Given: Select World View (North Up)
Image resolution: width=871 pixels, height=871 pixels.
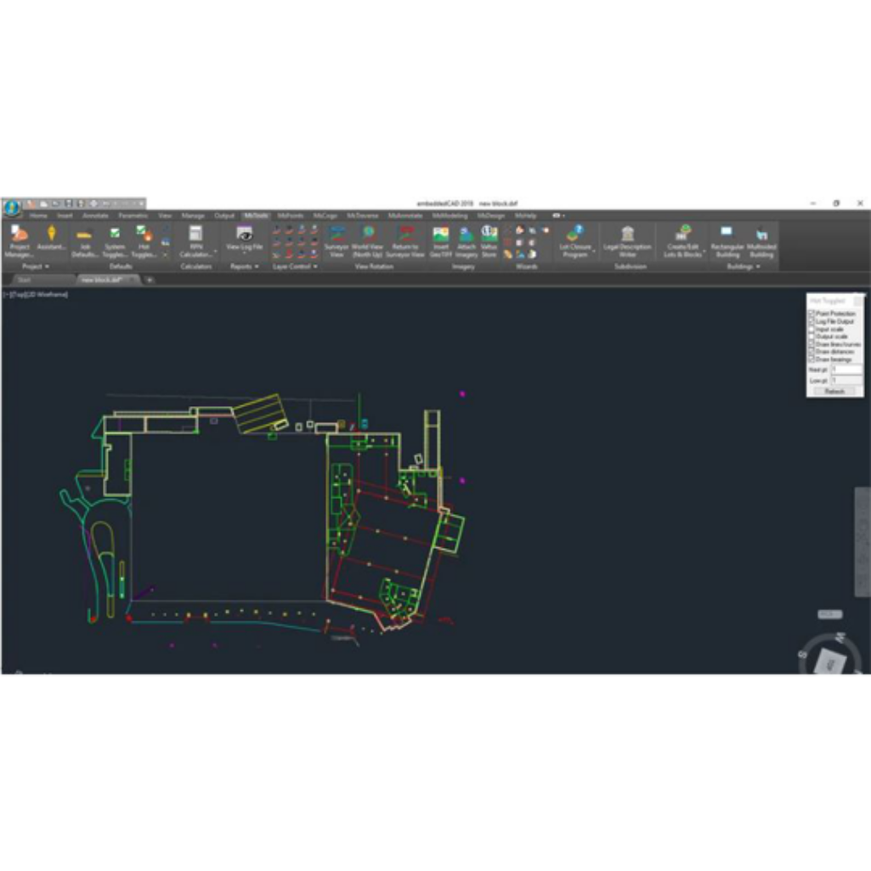Looking at the screenshot, I should [368, 240].
